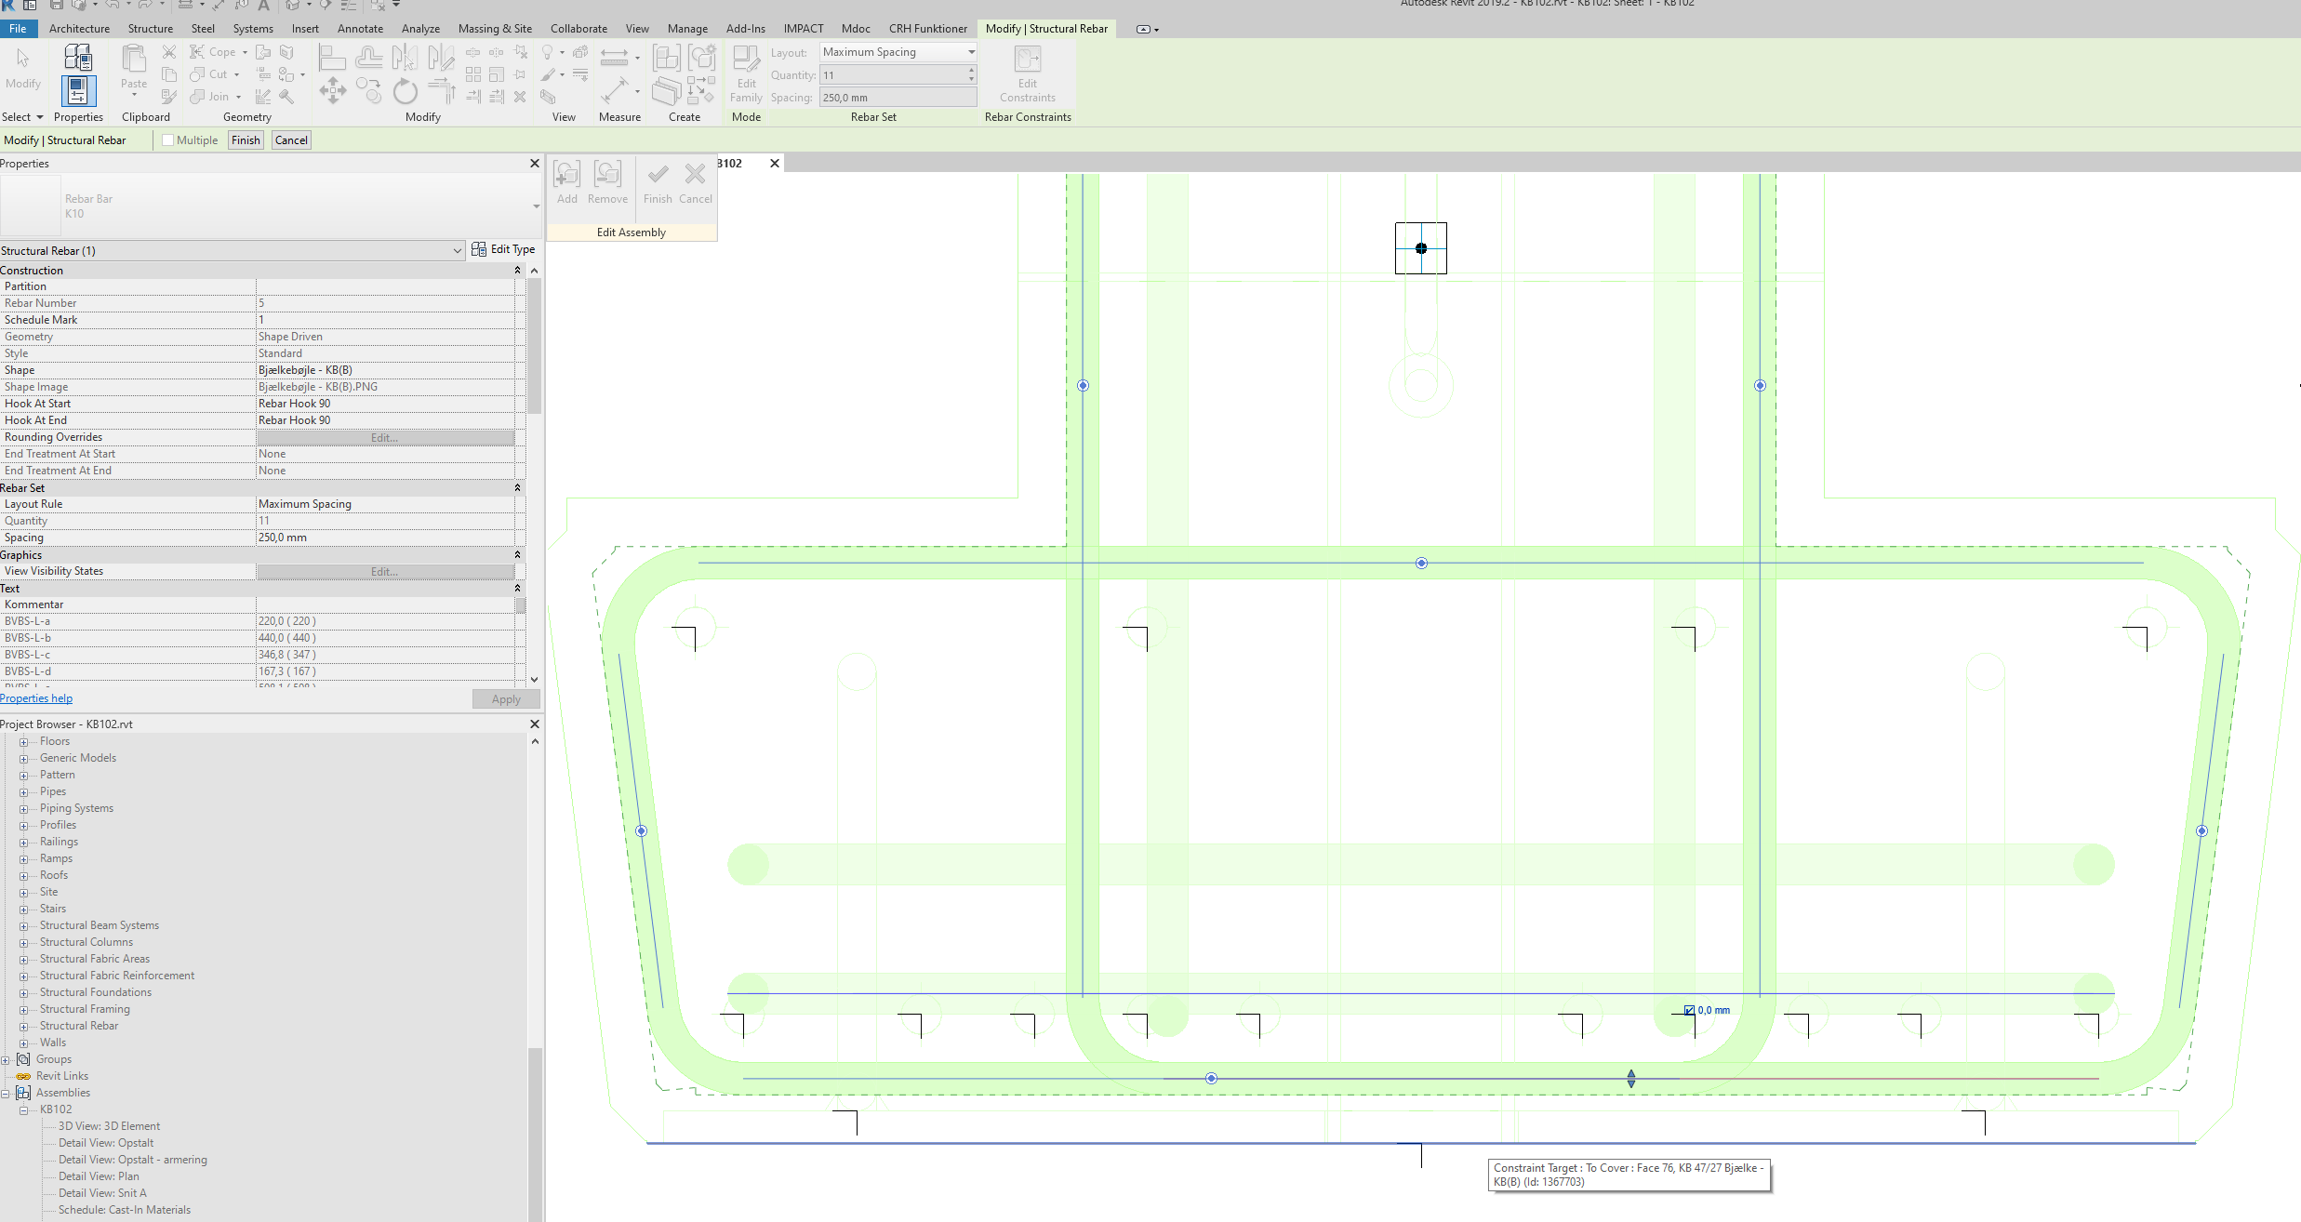The width and height of the screenshot is (2301, 1222).
Task: Click the Cancel button on options bar
Action: pyautogui.click(x=291, y=140)
